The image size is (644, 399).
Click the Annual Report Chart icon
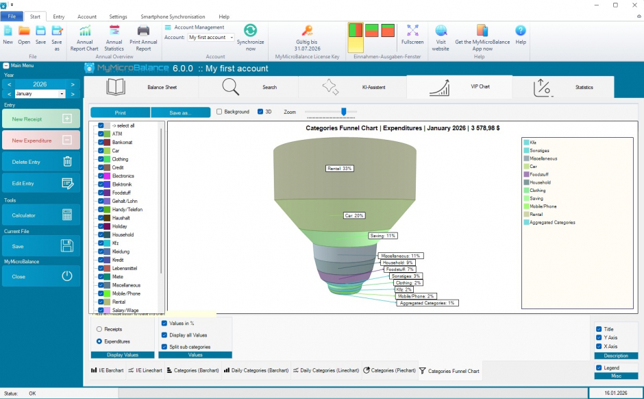tap(85, 31)
